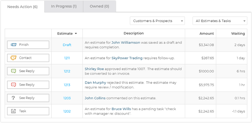Select the Needs Action (6) tab

[22, 7]
